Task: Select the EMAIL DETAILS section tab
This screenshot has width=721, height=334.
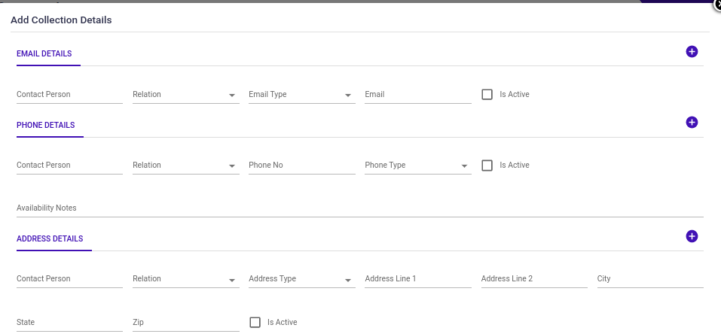Action: (44, 54)
